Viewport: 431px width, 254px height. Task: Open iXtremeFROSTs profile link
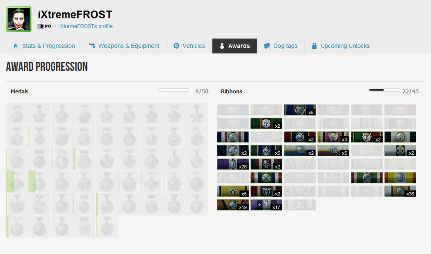[86, 26]
